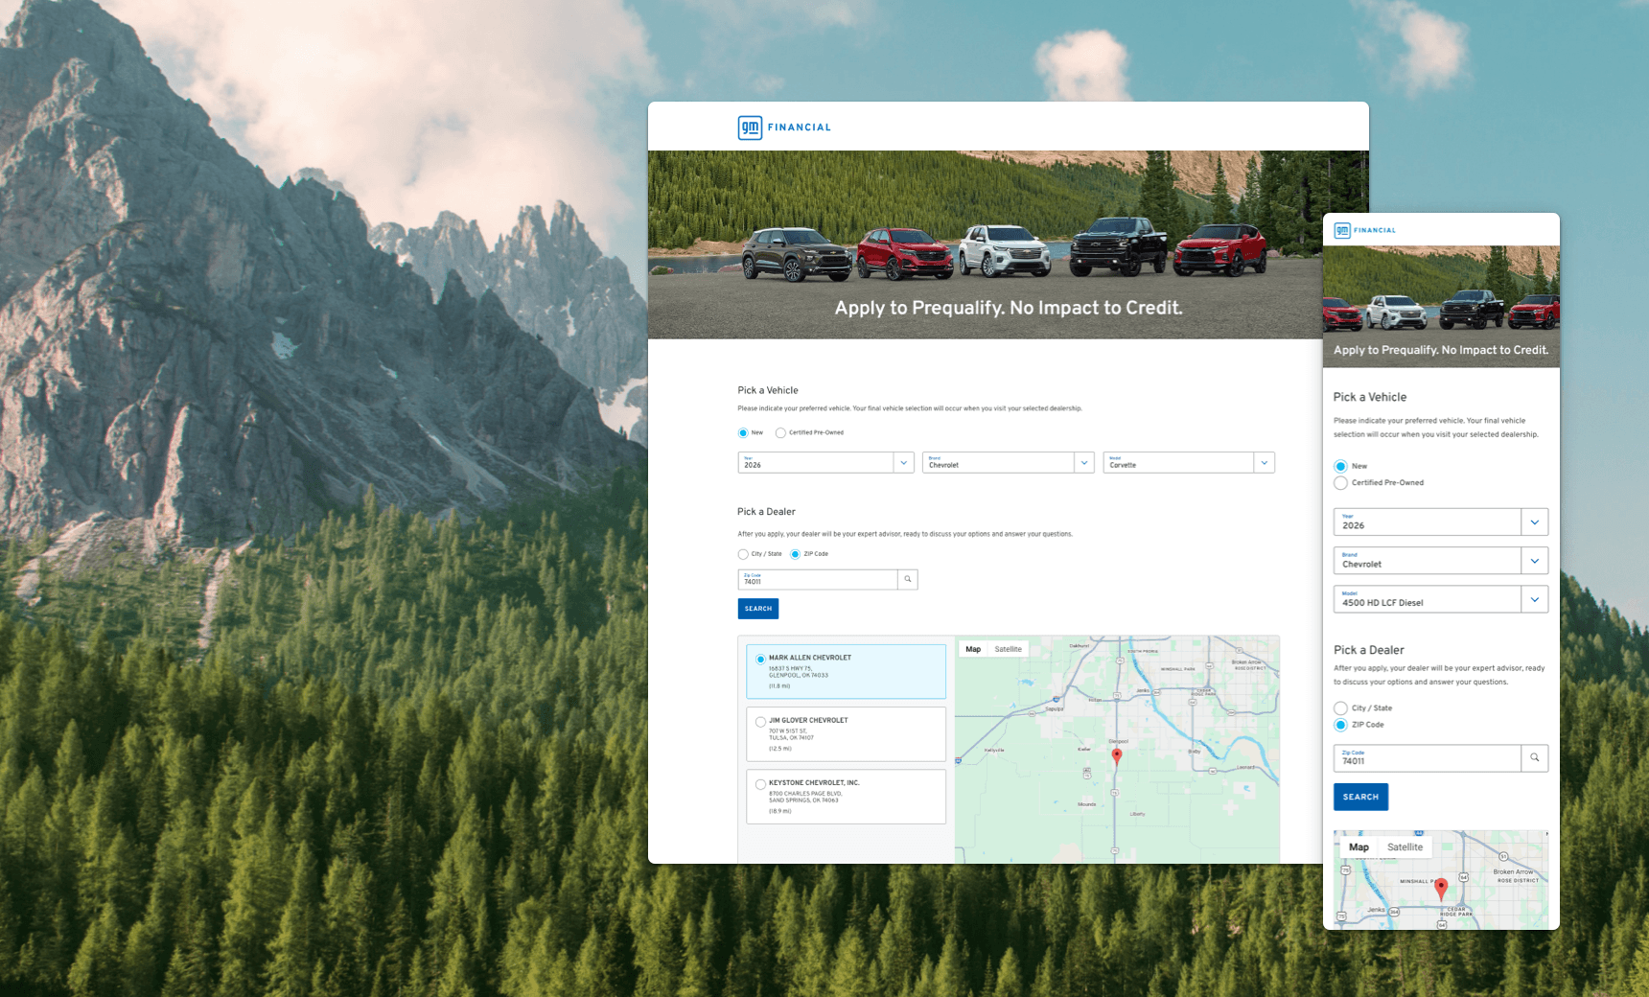Open the Brand Chevrolet dropdown in desktop view
The height and width of the screenshot is (997, 1649).
(1008, 462)
